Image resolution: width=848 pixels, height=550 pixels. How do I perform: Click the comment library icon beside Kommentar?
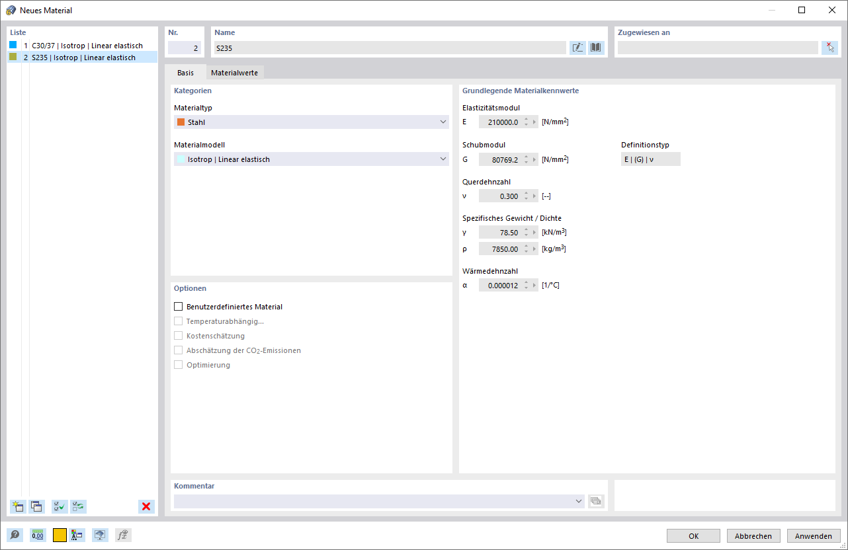coord(596,501)
